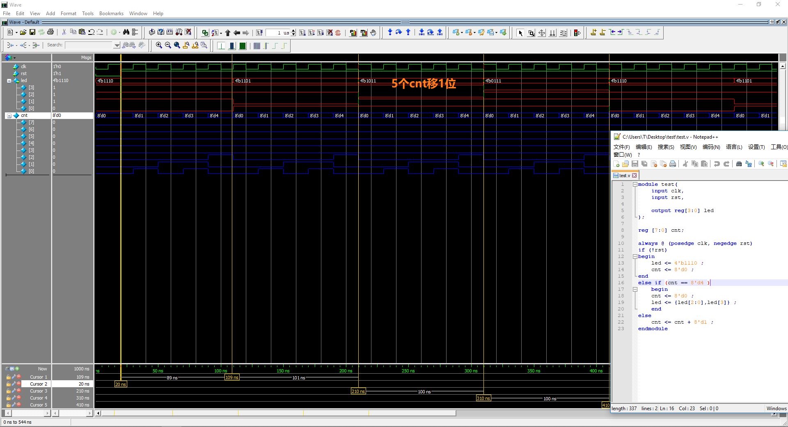Click the Open file icon in Wave toolbar

pyautogui.click(x=23, y=32)
